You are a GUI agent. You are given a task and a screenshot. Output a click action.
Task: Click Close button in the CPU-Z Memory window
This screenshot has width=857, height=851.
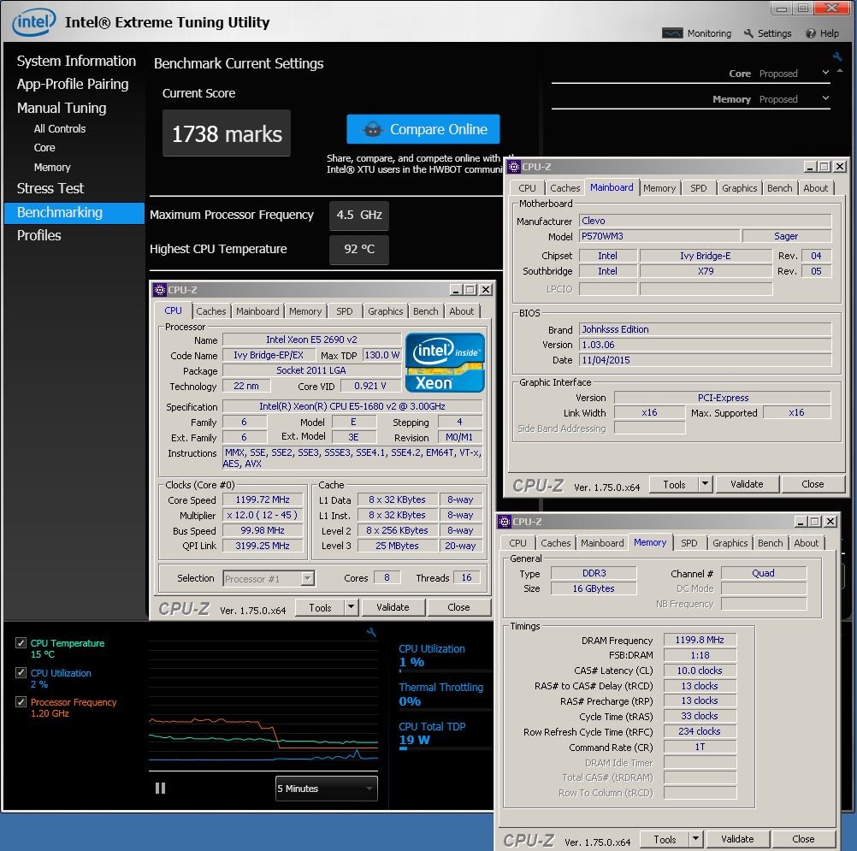pos(803,839)
